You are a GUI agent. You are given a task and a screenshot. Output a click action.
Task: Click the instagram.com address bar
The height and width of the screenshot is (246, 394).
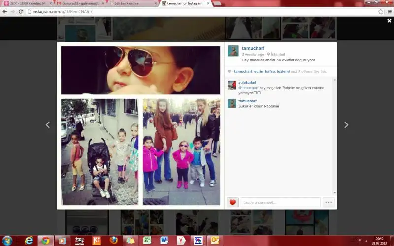pyautogui.click(x=201, y=11)
